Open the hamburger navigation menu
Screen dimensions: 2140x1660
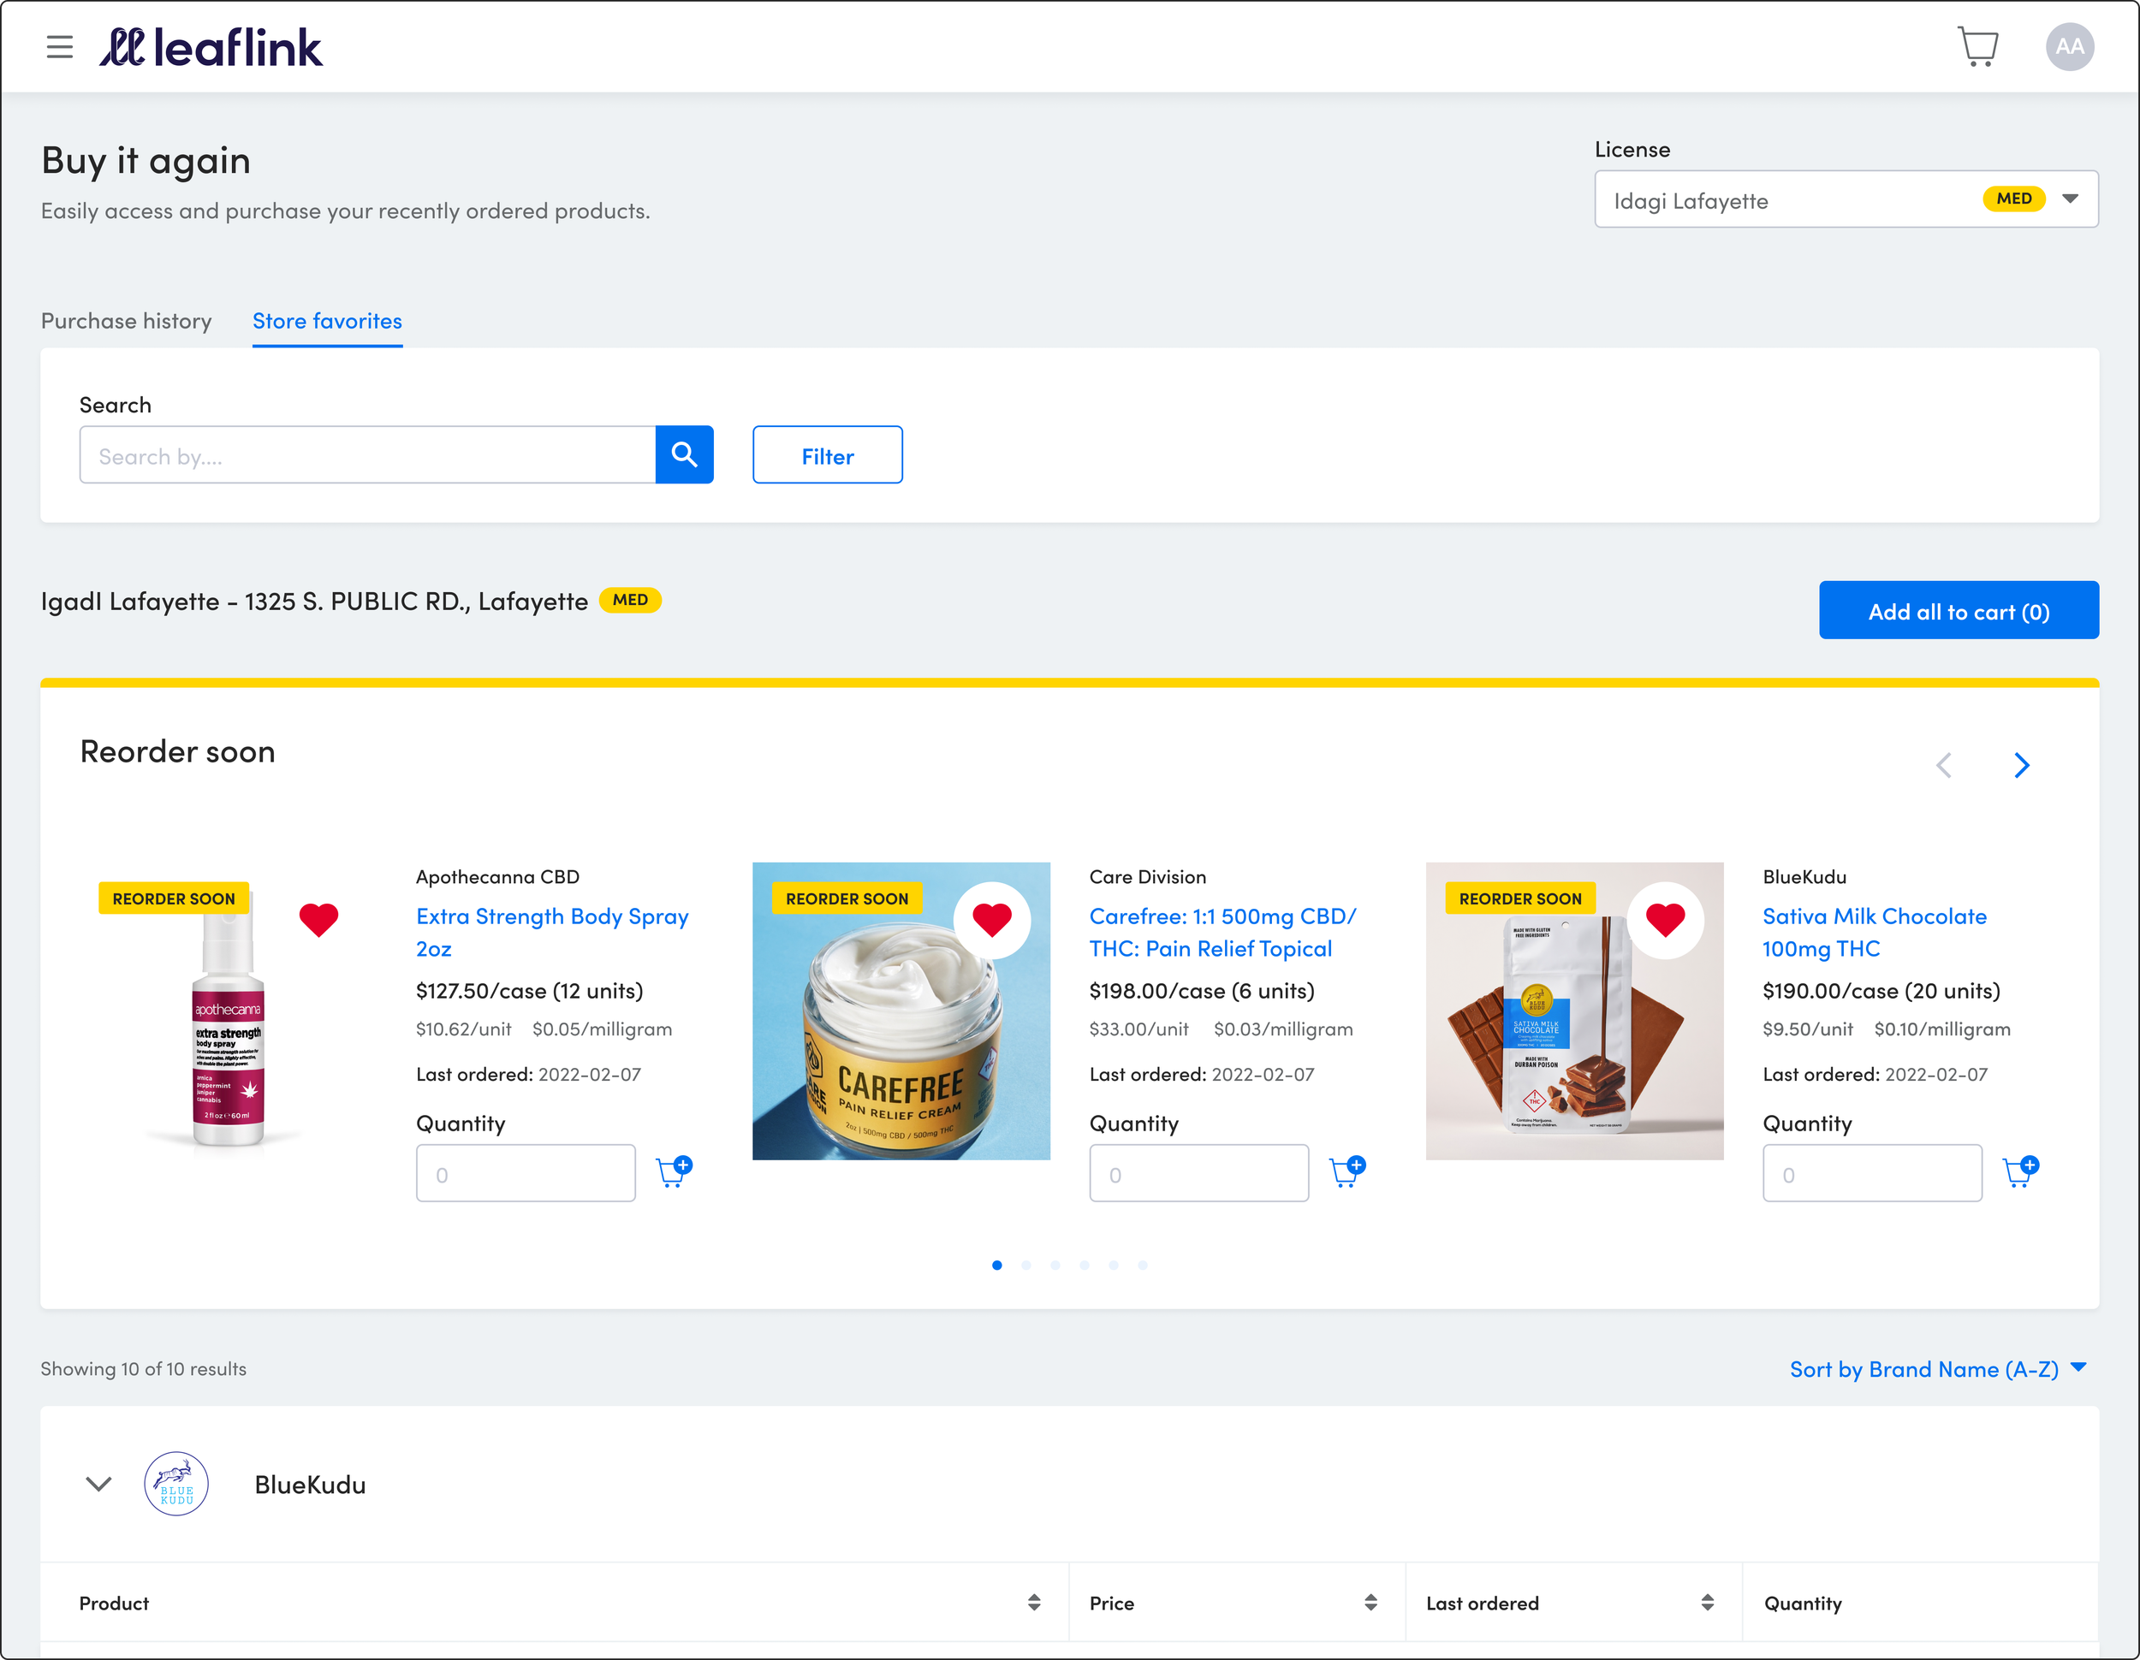point(60,47)
